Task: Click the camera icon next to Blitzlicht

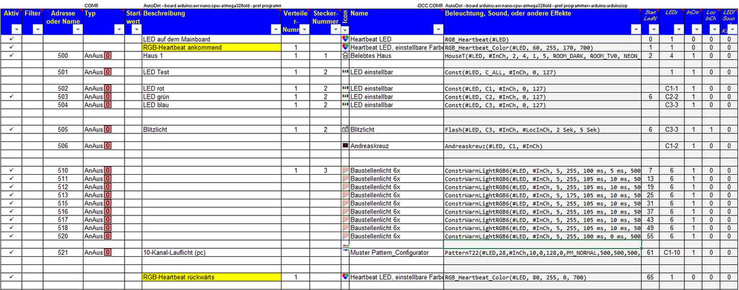Action: (x=345, y=130)
